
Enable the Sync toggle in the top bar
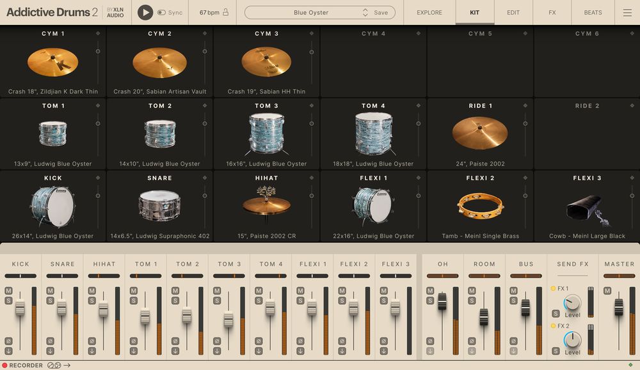(x=162, y=12)
